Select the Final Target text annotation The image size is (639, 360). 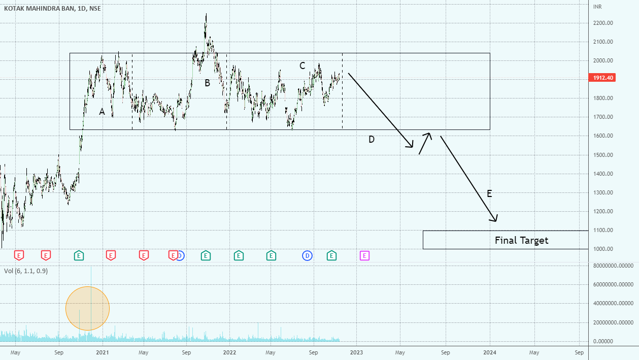[x=521, y=240]
